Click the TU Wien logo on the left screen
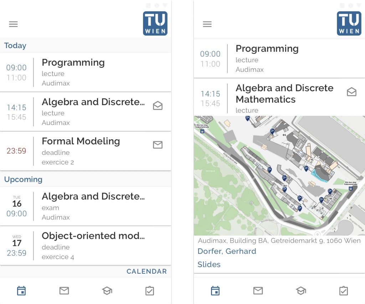 pos(155,24)
